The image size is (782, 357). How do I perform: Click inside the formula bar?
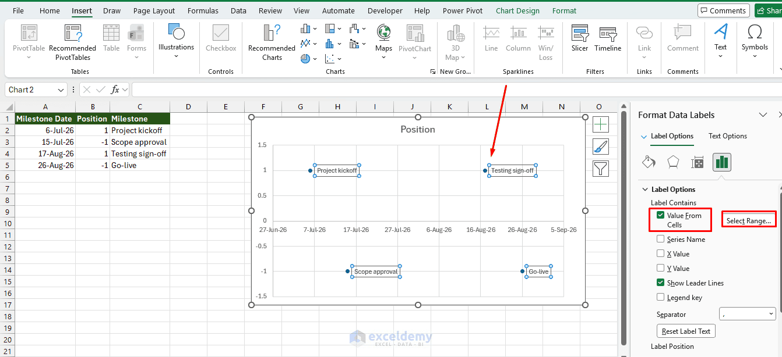click(456, 90)
